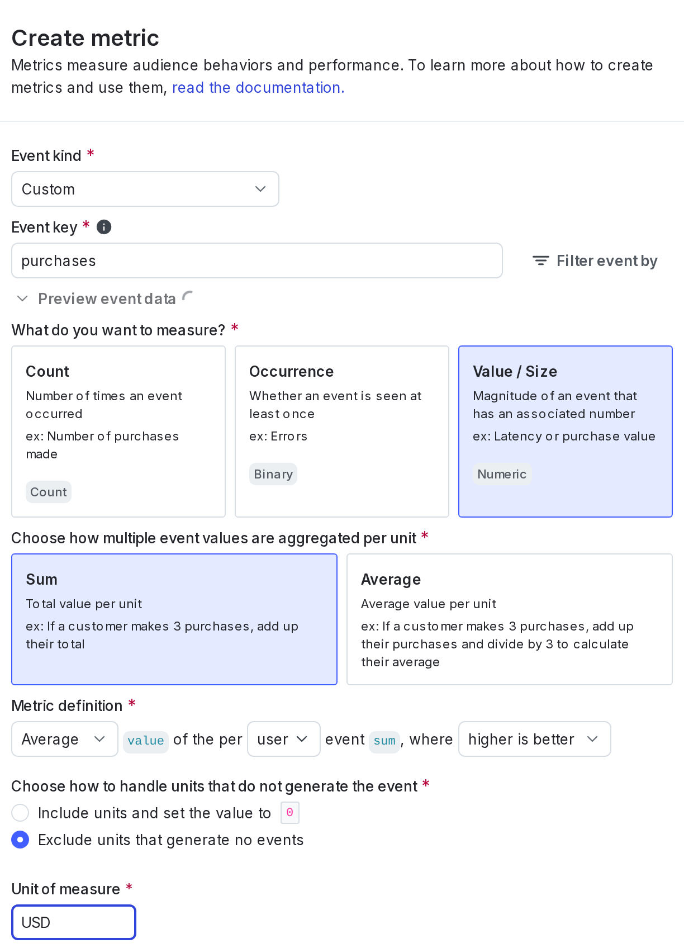Click the zero value input box
The height and width of the screenshot is (948, 684).
pos(290,813)
